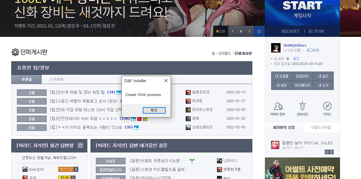
Task: Advance to next banner slide
Action: pyautogui.click(x=249, y=31)
